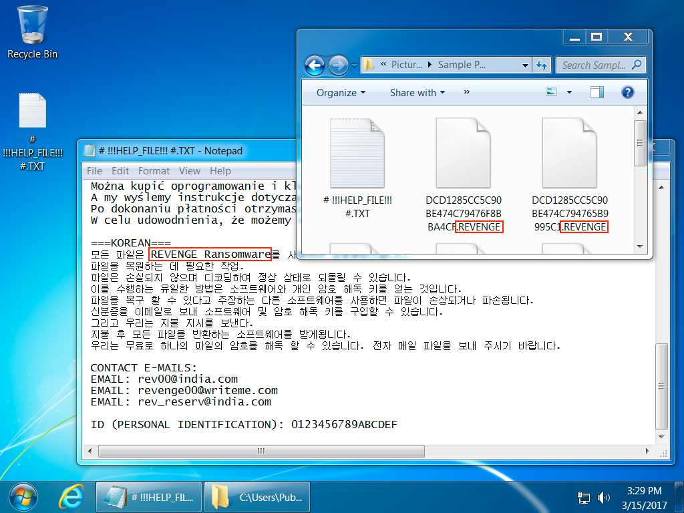Click Explorer scrollbar down arrow
The height and width of the screenshot is (513, 684).
640,247
